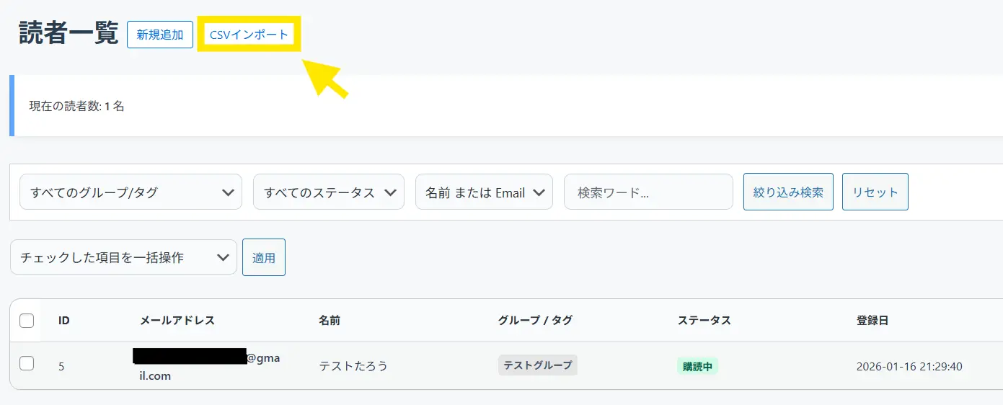
Task: Click the リセット button
Action: [875, 192]
